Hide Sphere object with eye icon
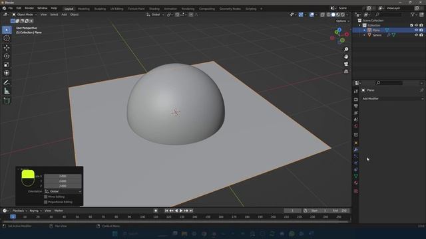The image size is (426, 239). [416, 35]
